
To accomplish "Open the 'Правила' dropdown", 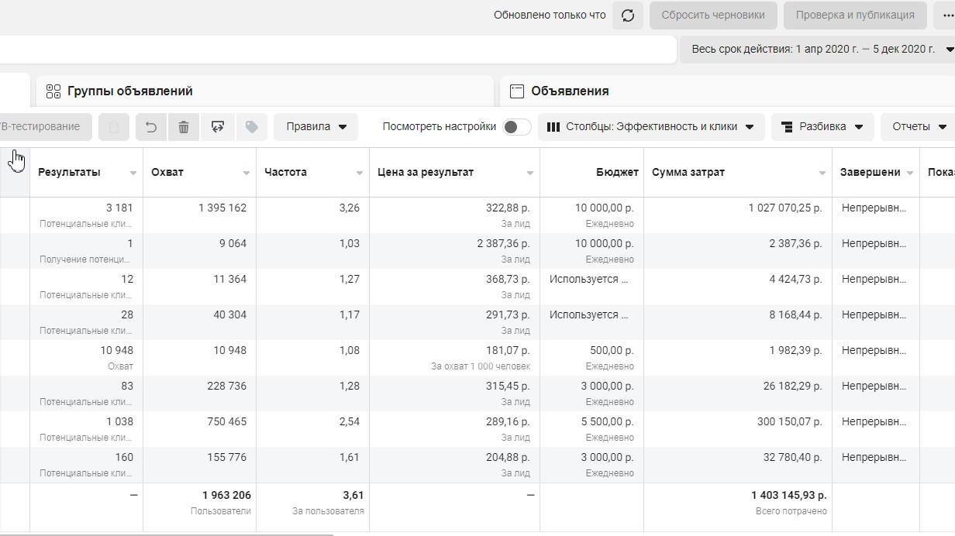I will point(316,127).
